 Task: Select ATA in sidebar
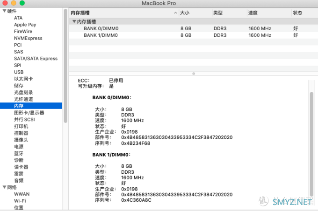pyautogui.click(x=18, y=18)
